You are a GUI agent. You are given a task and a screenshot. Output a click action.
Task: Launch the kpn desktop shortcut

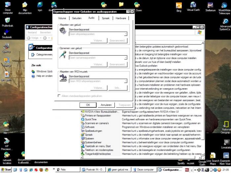coord(40,7)
